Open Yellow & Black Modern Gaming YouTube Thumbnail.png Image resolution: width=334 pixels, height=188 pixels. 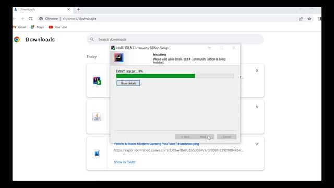pyautogui.click(x=157, y=144)
